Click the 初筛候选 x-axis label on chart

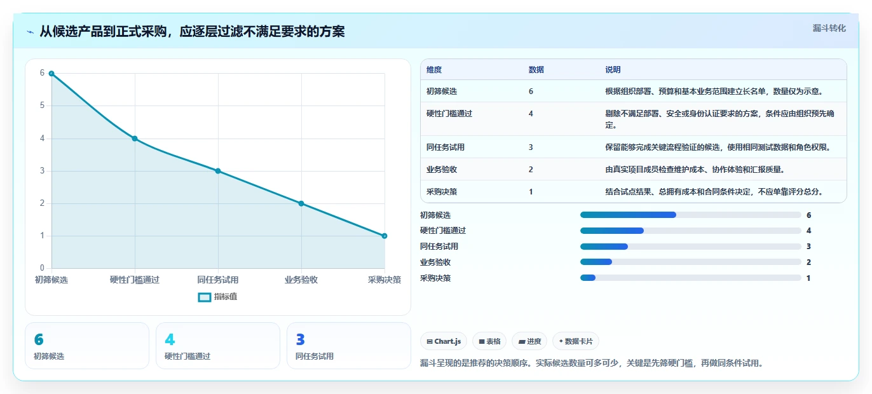pos(51,280)
